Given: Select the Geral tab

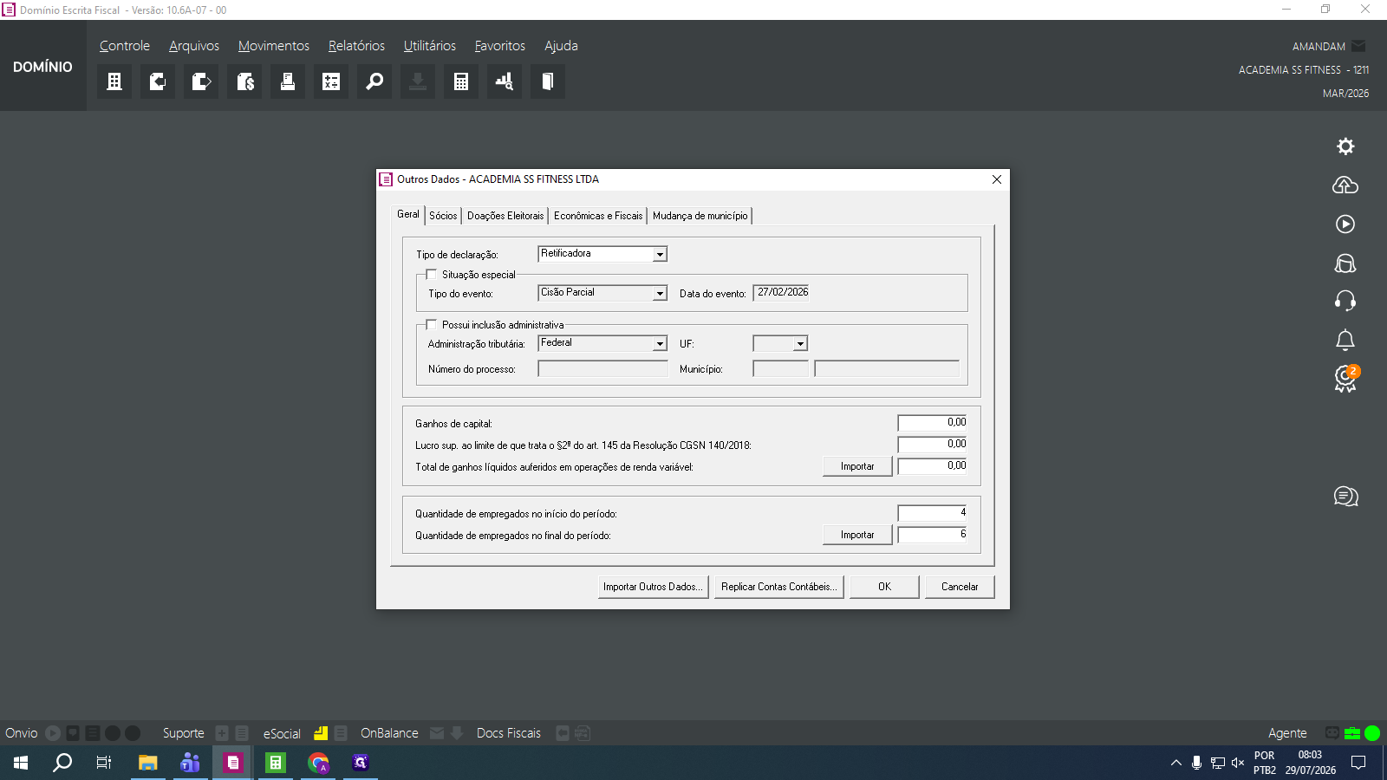Looking at the screenshot, I should (408, 214).
